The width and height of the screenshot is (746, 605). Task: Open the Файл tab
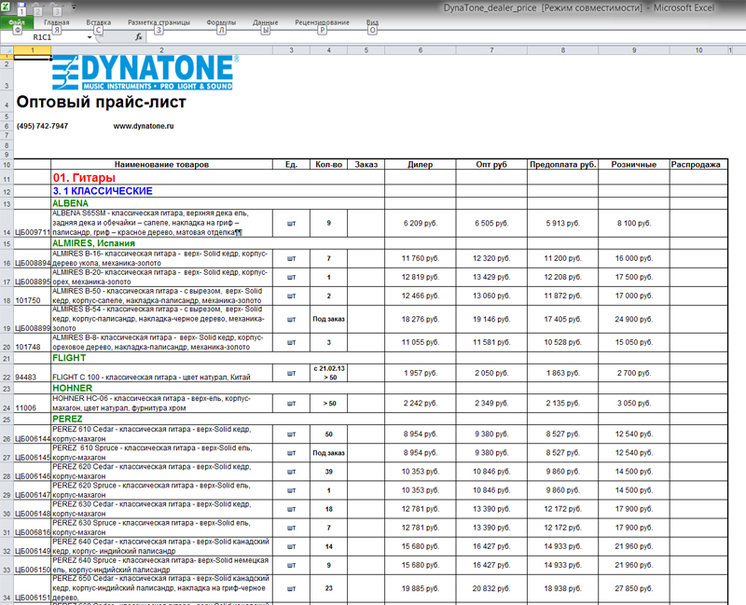(17, 22)
